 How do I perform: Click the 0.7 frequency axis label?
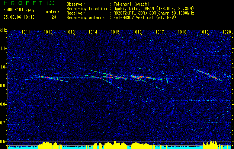3,123
